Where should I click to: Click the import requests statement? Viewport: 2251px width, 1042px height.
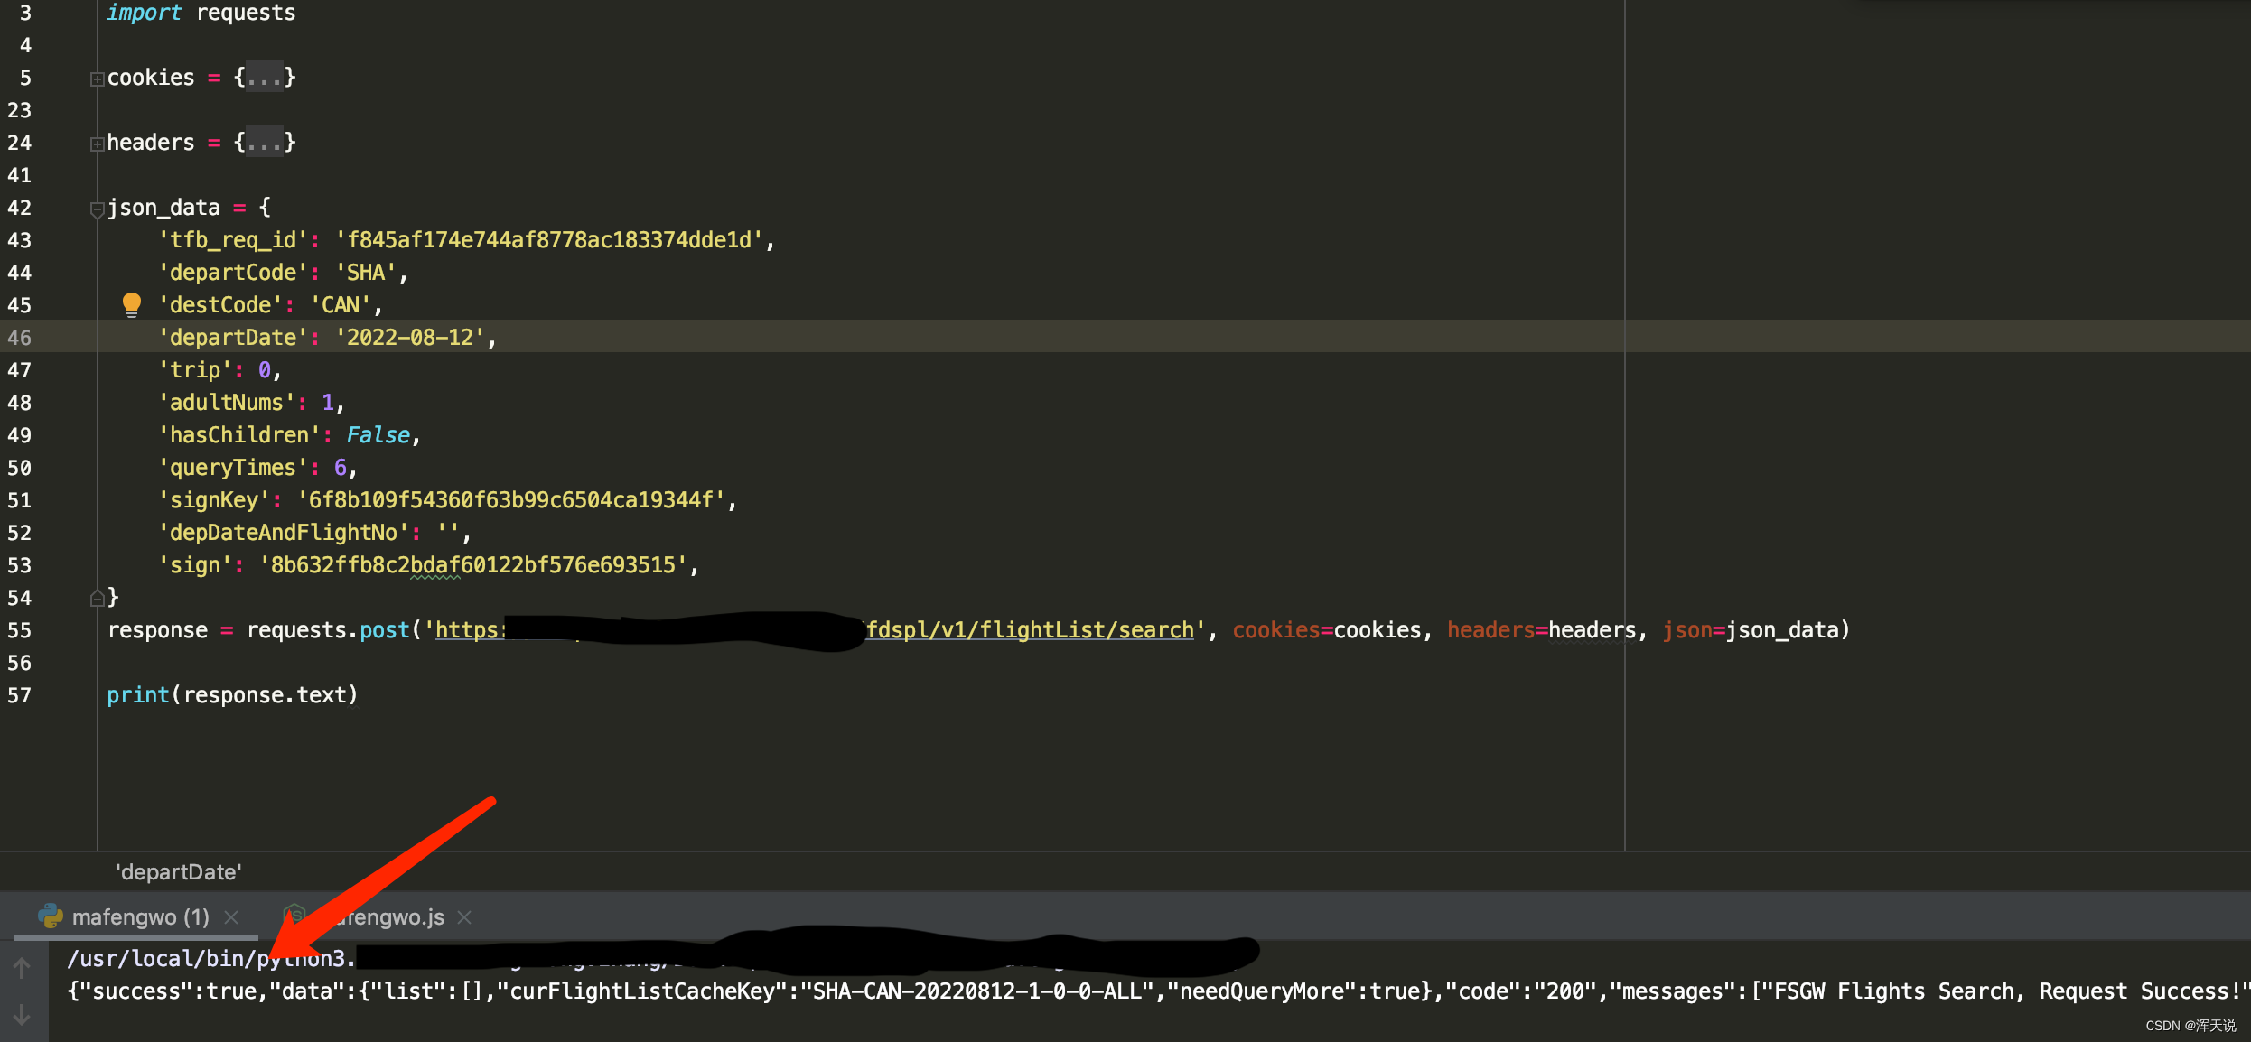pos(201,13)
